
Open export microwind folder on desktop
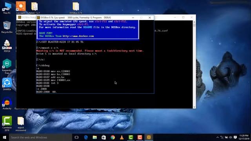pyautogui.click(x=21, y=124)
